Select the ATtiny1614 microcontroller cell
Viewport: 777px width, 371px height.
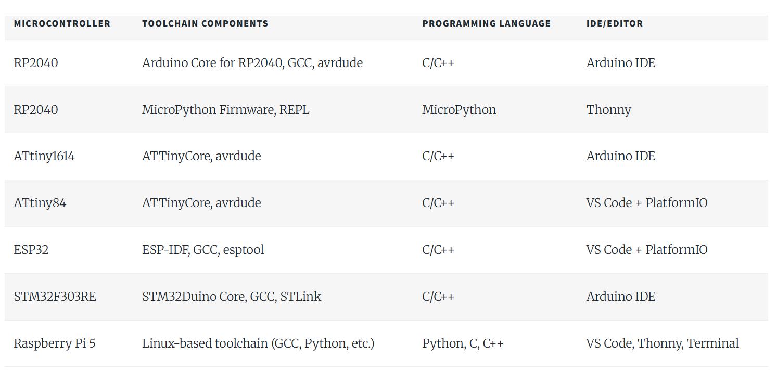pos(44,156)
